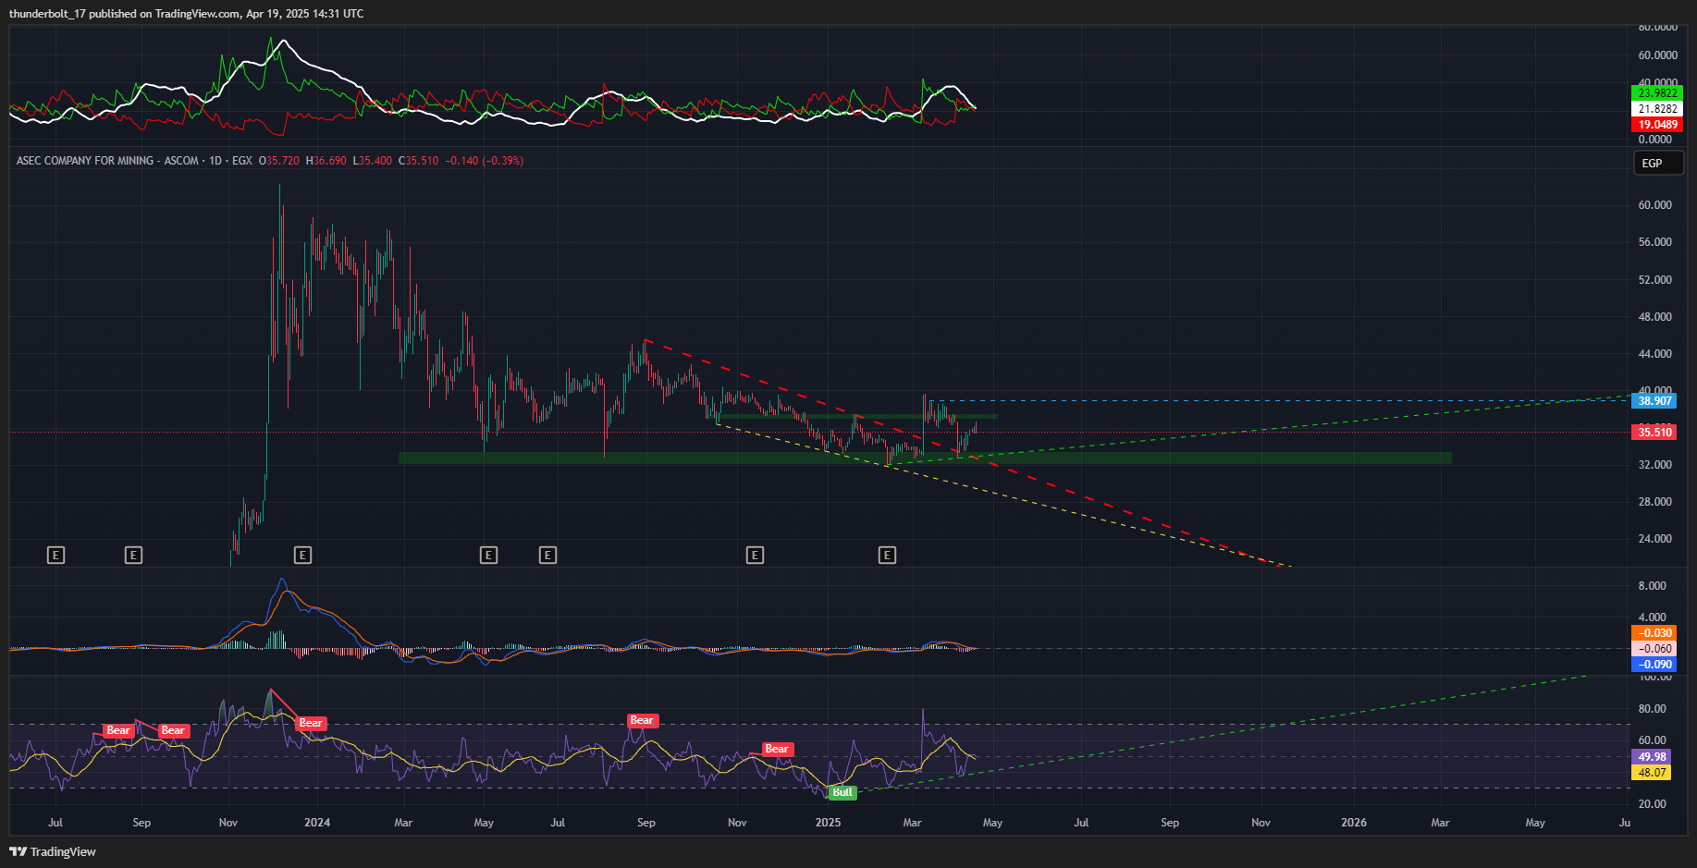Click the 8.000 MACD scale label
Image resolution: width=1697 pixels, height=868 pixels.
[x=1652, y=585]
